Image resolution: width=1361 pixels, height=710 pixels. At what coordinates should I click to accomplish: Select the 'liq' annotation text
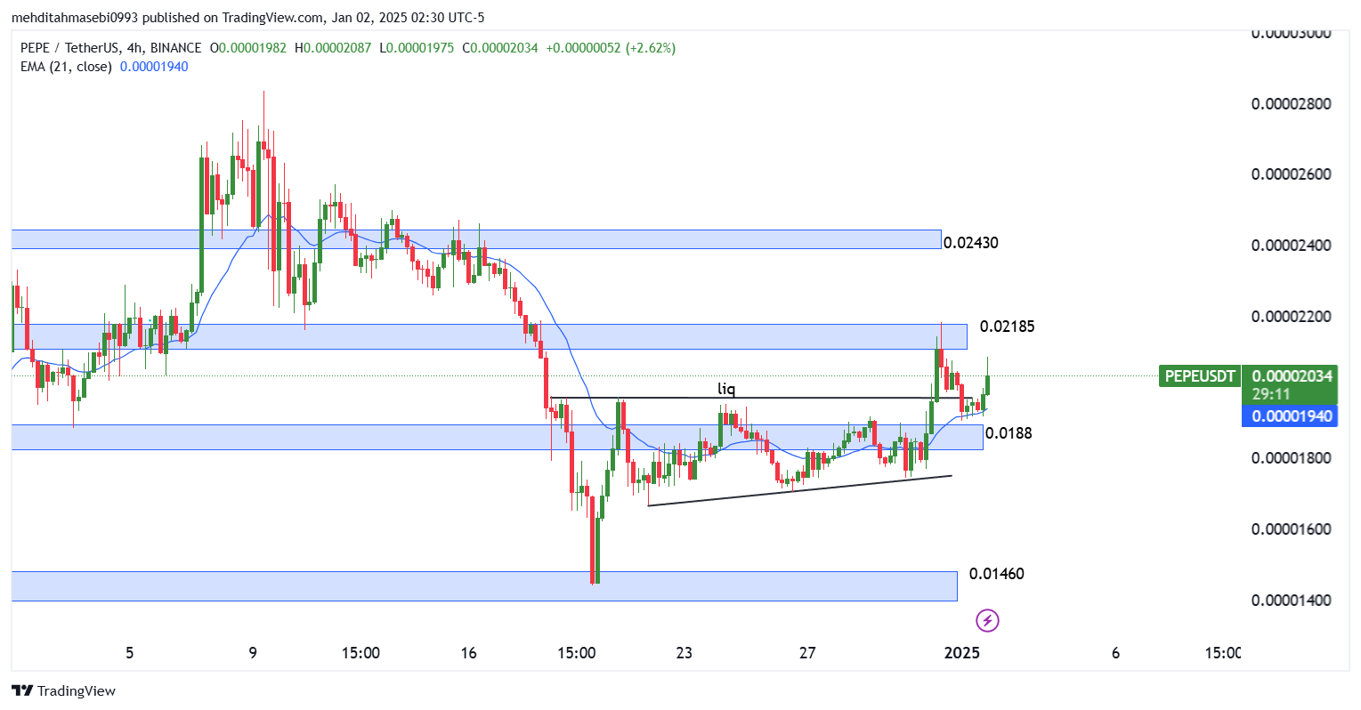(726, 389)
